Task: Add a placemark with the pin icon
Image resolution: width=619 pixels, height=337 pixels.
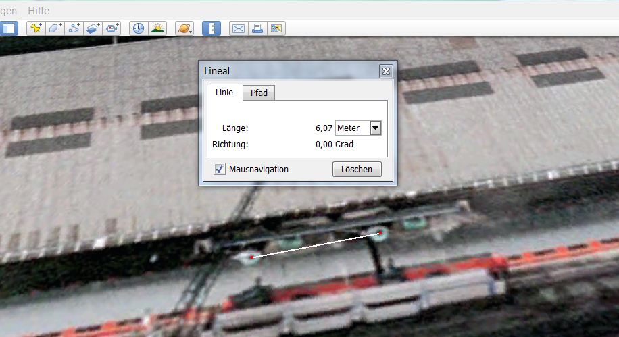Action: (35, 28)
